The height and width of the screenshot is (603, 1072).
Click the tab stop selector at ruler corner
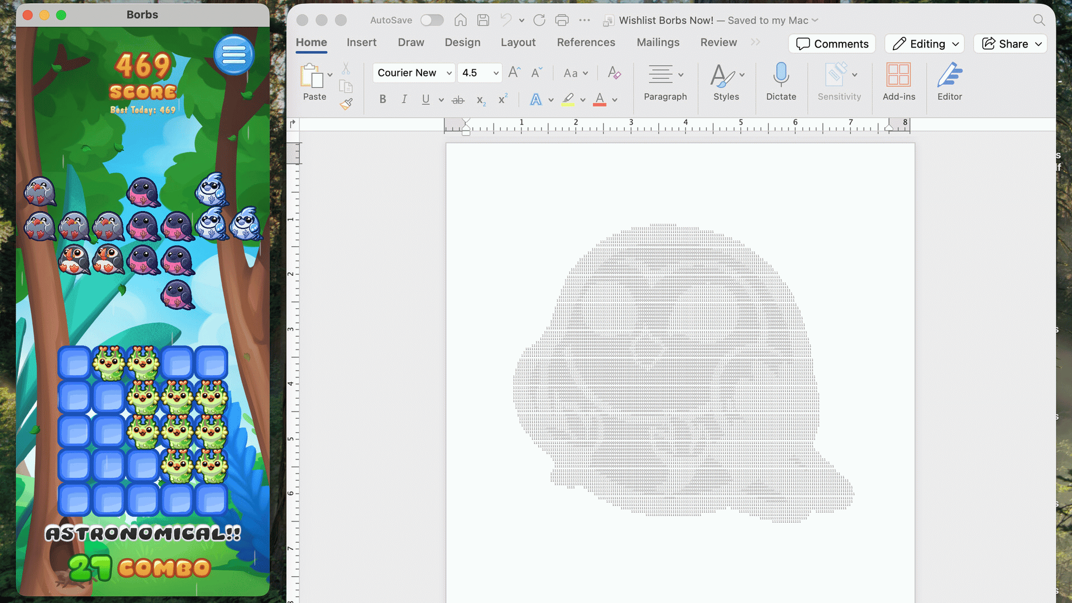pyautogui.click(x=293, y=123)
